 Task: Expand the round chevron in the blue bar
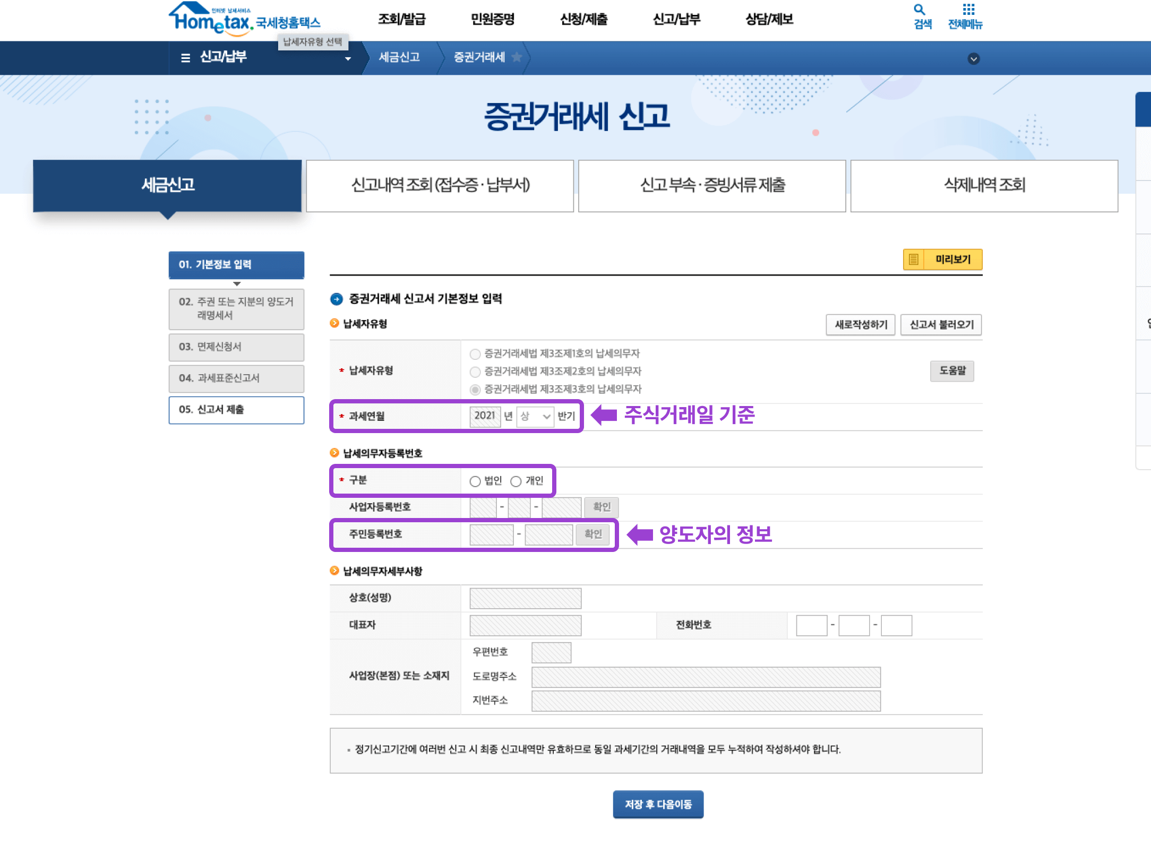974,59
